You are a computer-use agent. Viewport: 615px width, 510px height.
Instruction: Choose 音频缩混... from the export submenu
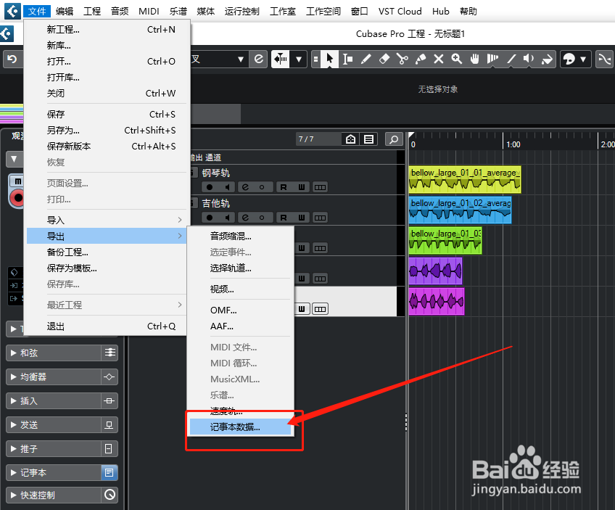241,236
